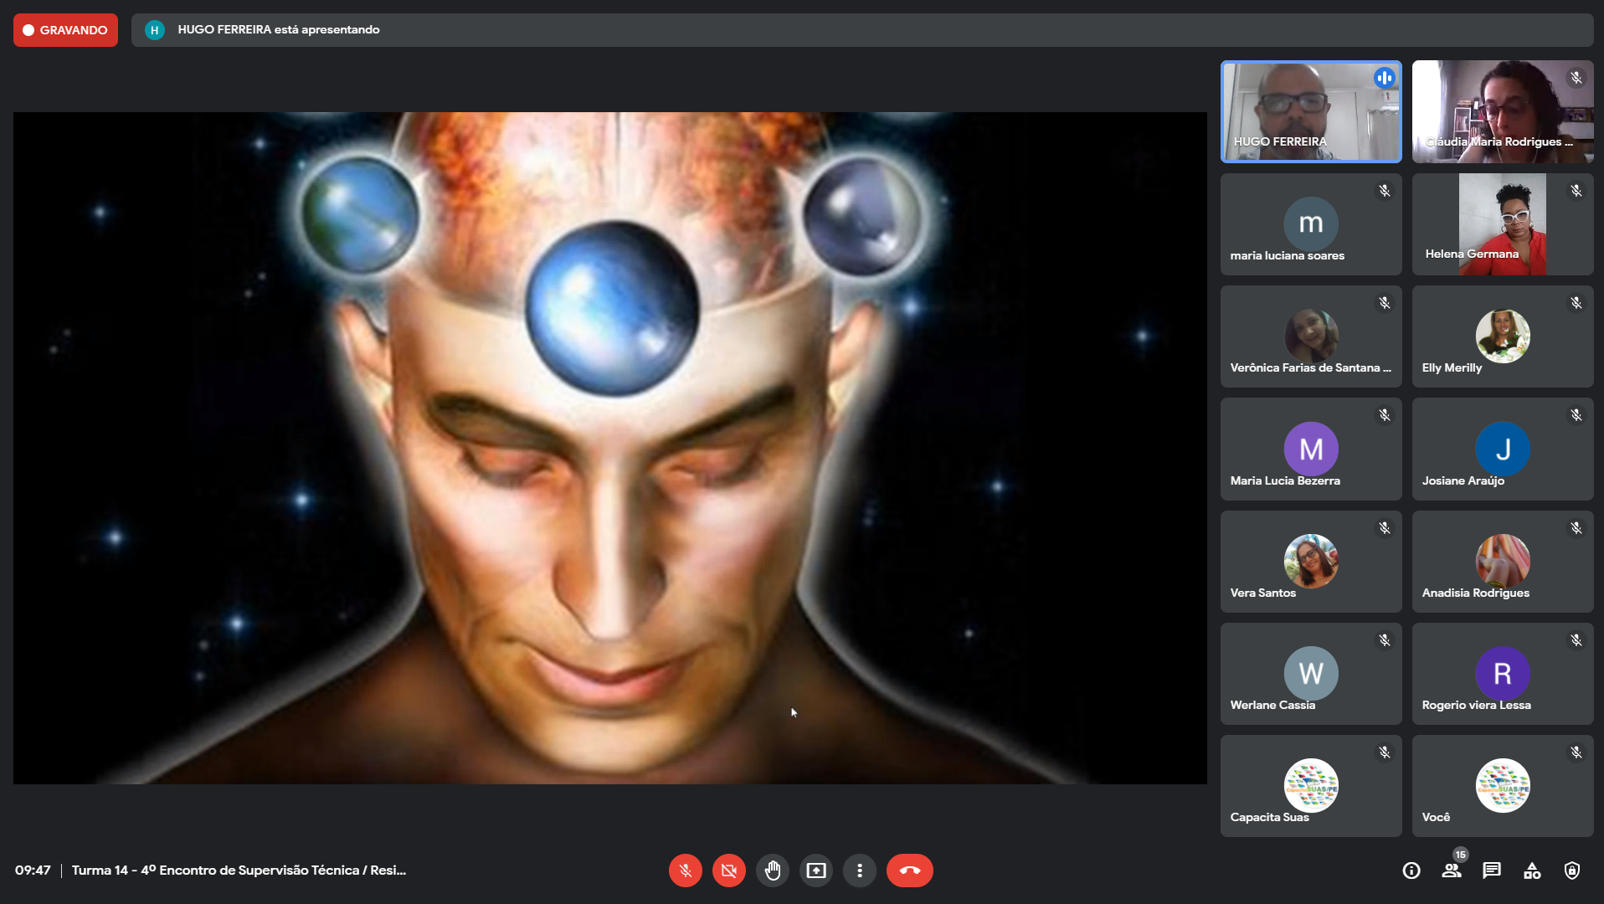Show the participants list icon
Screen dimensions: 1604x904
(1452, 871)
